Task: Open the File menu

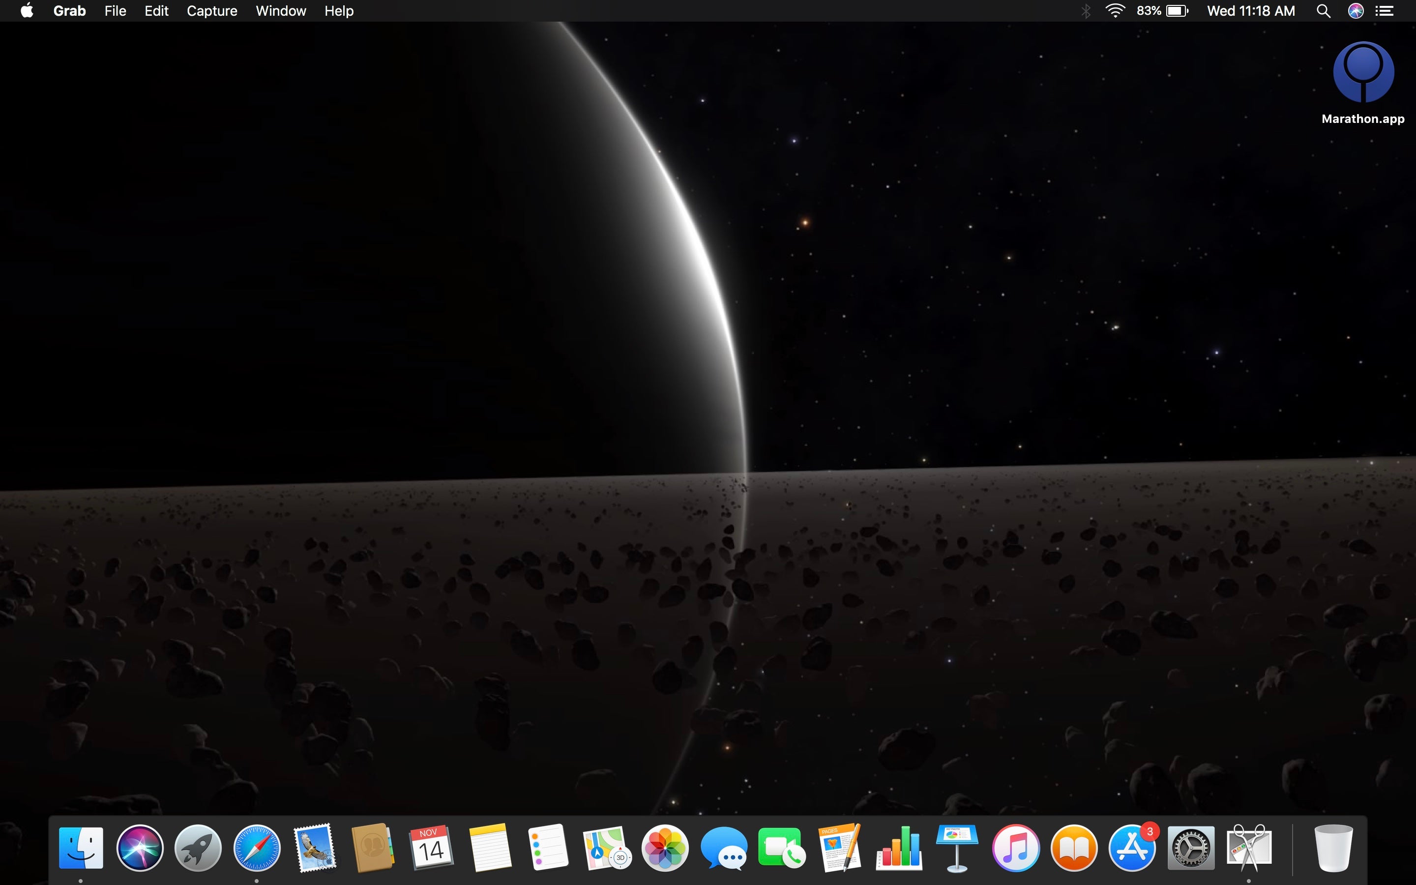Action: 115,10
